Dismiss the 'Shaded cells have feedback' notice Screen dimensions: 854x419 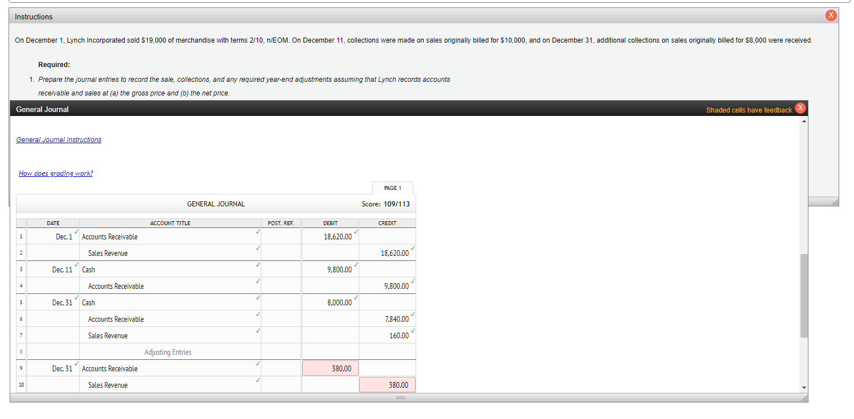click(x=800, y=107)
